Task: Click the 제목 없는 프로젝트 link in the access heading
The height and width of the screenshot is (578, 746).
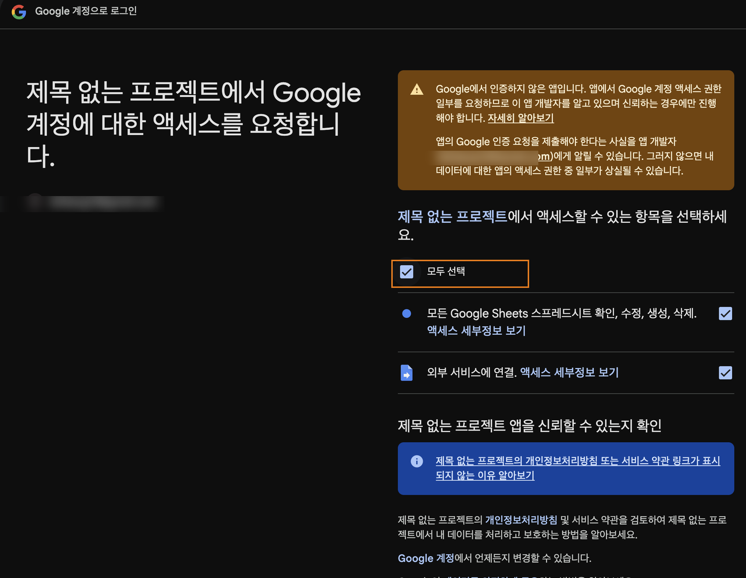Action: point(452,216)
